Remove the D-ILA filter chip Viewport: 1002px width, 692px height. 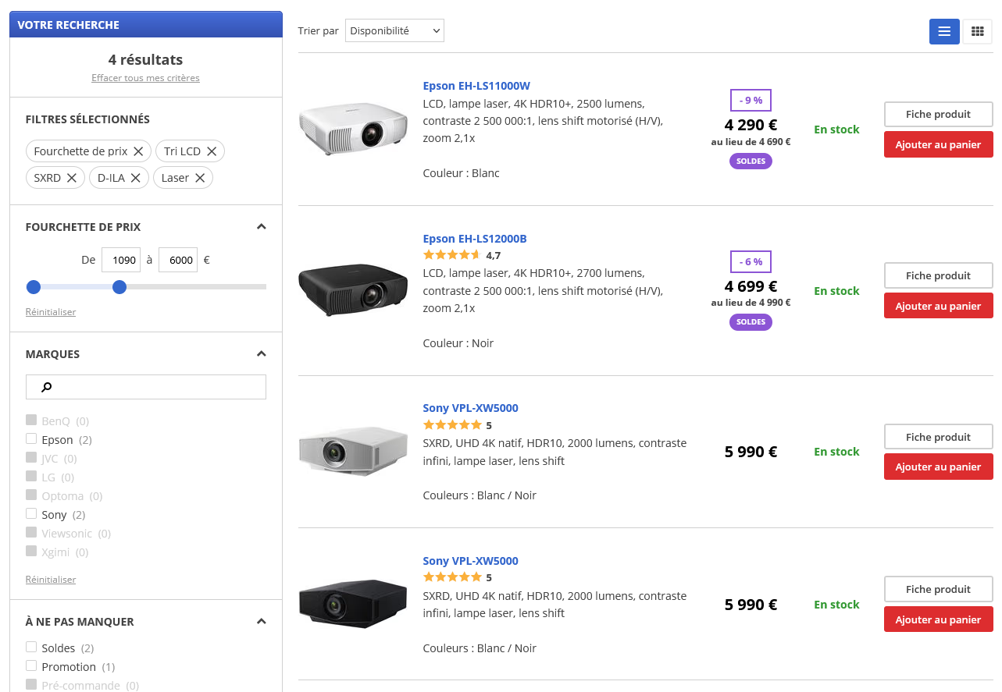[135, 178]
